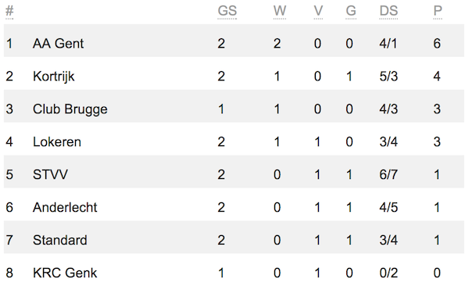Click STVV's 6/7 goal score
Viewport: 469px width, 293px height.
click(388, 174)
